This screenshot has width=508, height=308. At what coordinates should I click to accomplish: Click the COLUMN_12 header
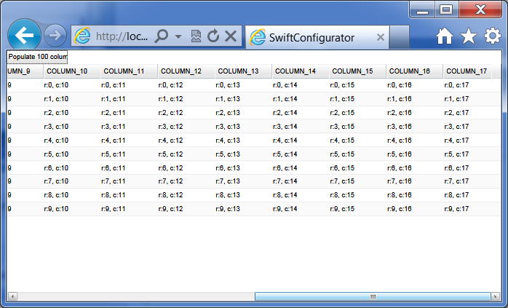[181, 71]
